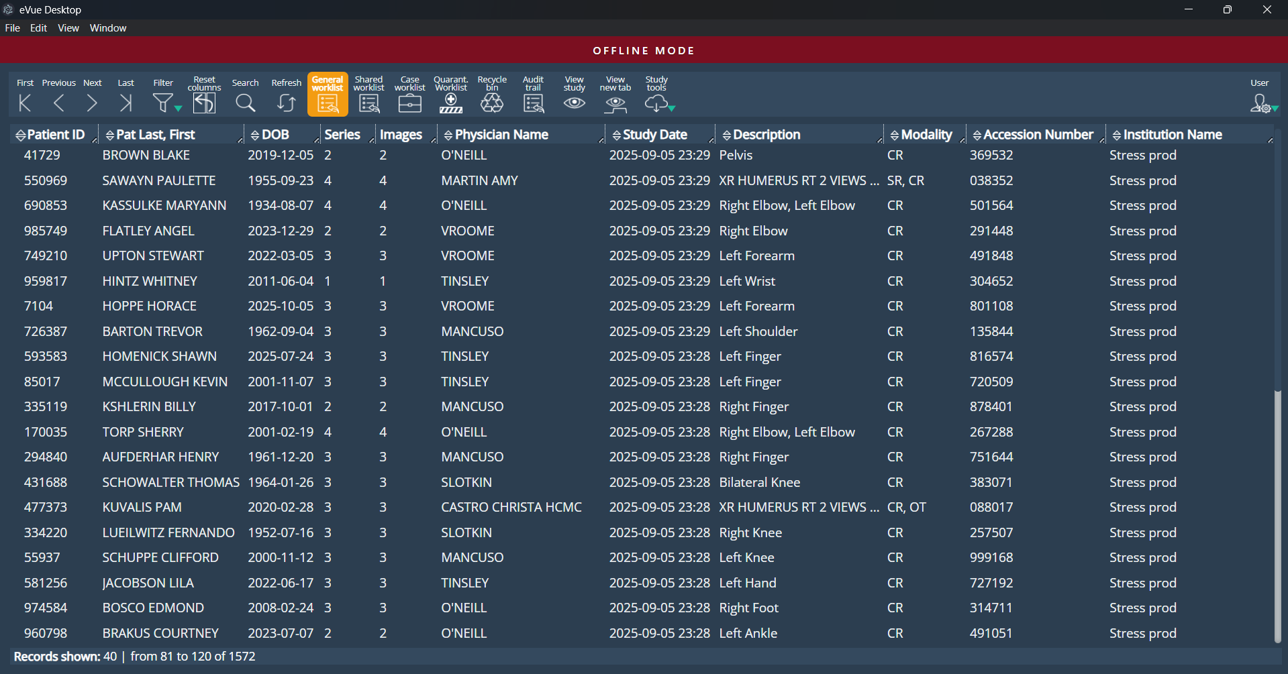This screenshot has width=1288, height=674.
Task: Open the Audit trail
Action: tap(533, 103)
